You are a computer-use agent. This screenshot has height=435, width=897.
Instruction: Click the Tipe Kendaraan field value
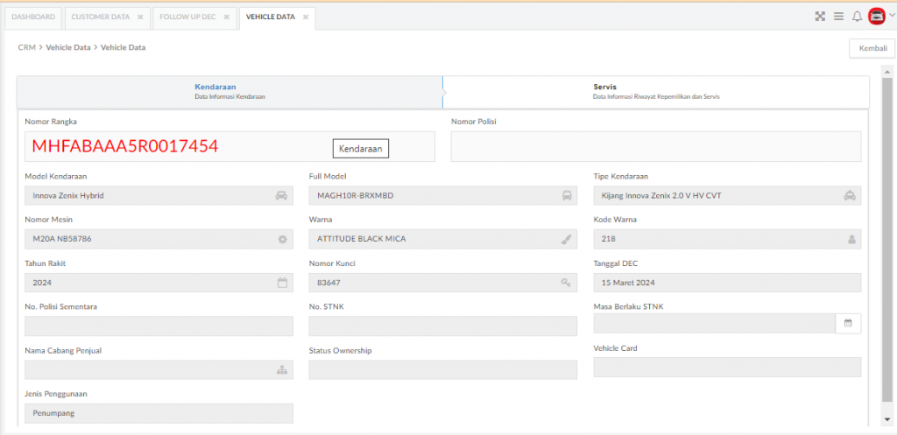[727, 195]
